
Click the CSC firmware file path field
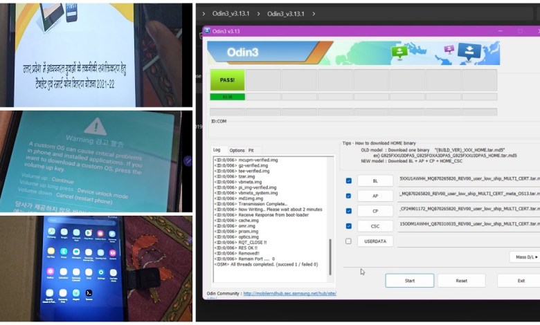click(469, 226)
